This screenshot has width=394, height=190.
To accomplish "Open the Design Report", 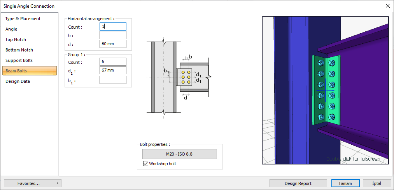I will pyautogui.click(x=298, y=183).
